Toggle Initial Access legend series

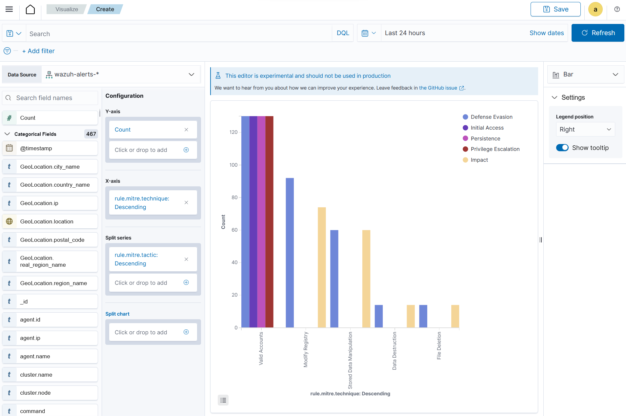click(483, 128)
